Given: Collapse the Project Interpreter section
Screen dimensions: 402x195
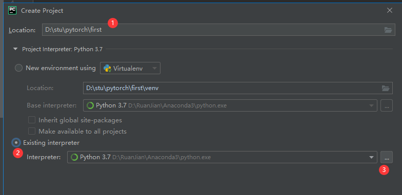Looking at the screenshot, I should [x=15, y=49].
